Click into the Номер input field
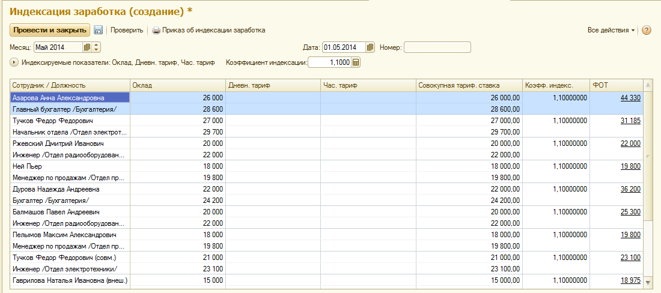 click(x=437, y=47)
